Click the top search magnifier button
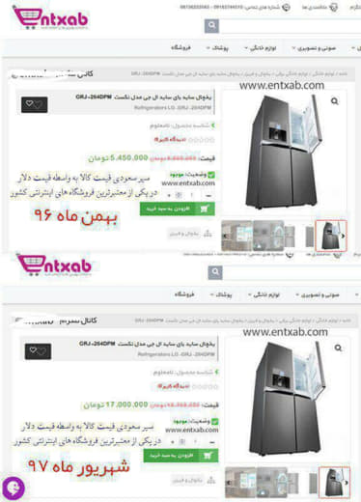 211,26
